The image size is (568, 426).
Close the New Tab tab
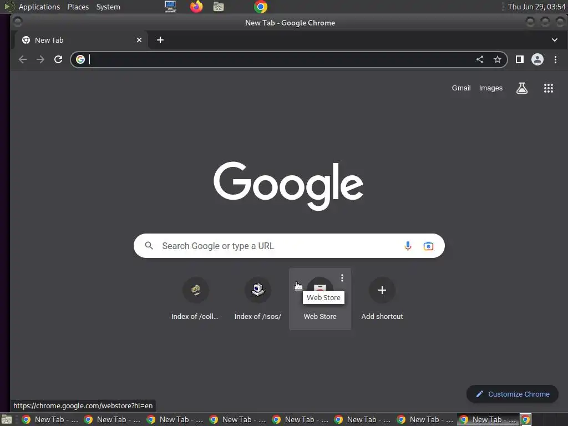(x=139, y=40)
